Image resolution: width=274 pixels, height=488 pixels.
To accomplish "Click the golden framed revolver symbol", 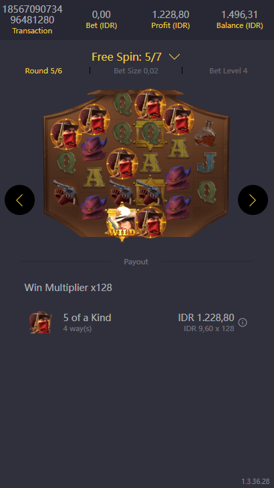I will tap(150, 191).
